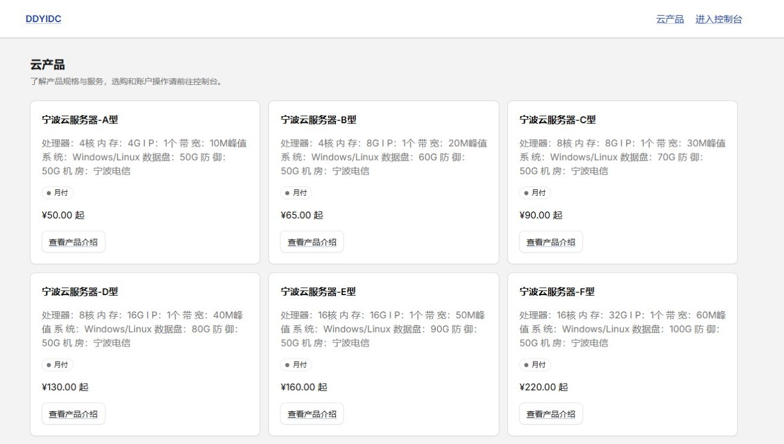Click the 月付 tag on F型 card
The height and width of the screenshot is (444, 784).
tap(535, 365)
